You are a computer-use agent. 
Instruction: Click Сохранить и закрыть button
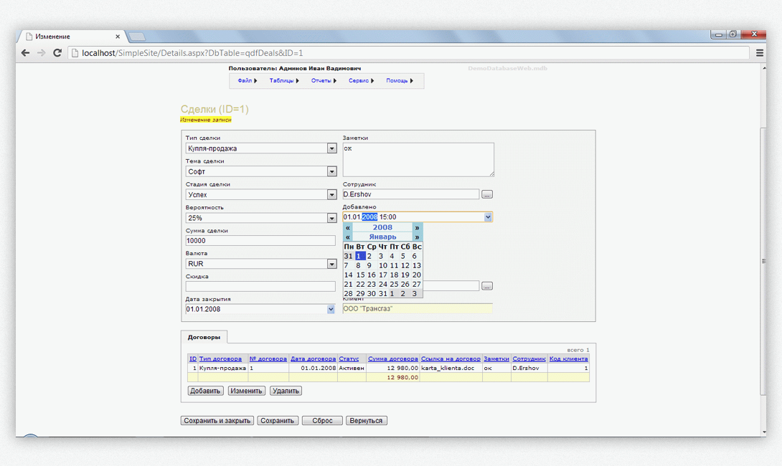point(217,421)
